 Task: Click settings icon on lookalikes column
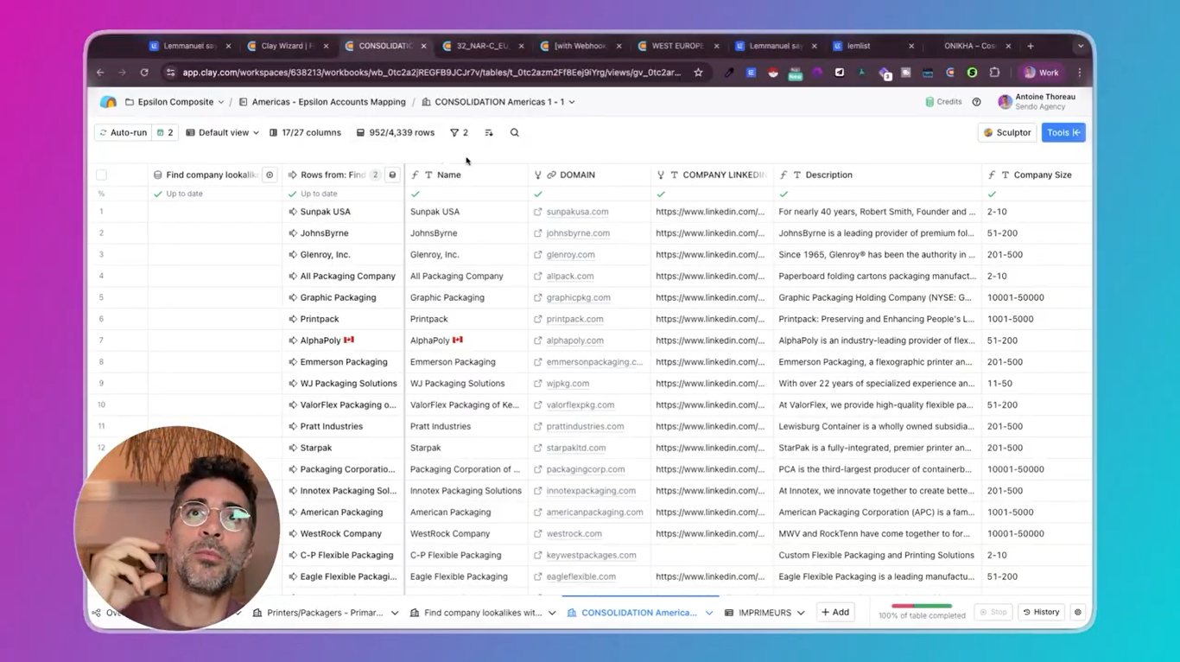[270, 175]
